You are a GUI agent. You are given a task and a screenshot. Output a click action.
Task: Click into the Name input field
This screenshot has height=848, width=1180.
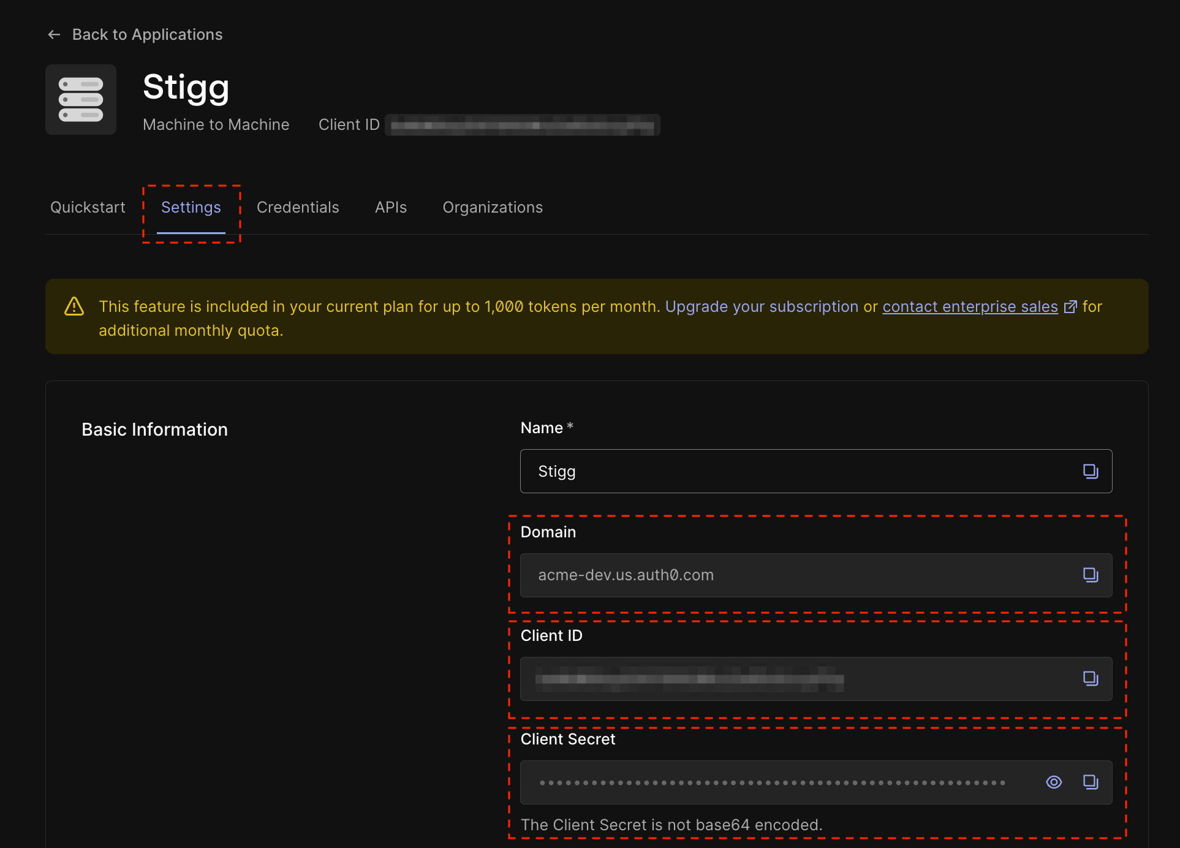click(816, 471)
